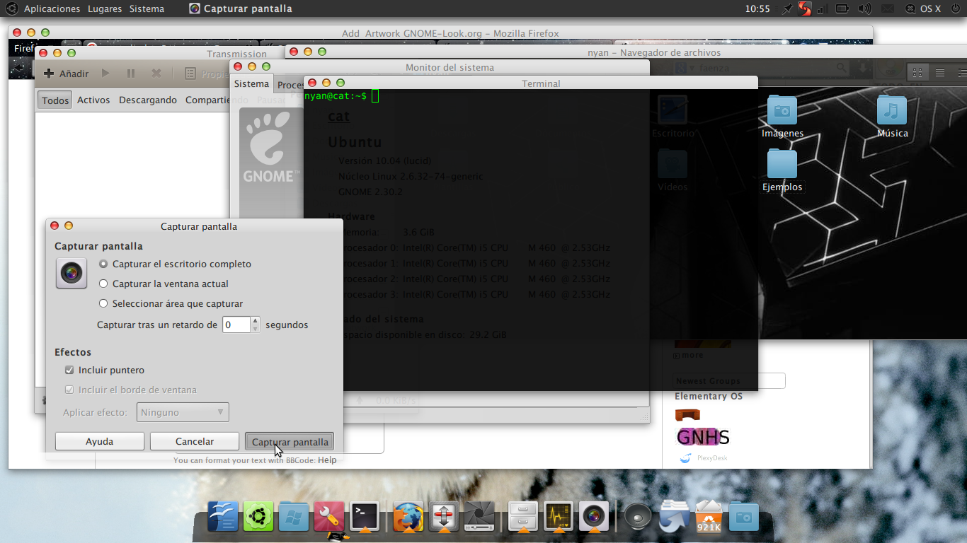Open OpenOffice Writer from the dock
Image resolution: width=967 pixels, height=543 pixels.
point(222,517)
